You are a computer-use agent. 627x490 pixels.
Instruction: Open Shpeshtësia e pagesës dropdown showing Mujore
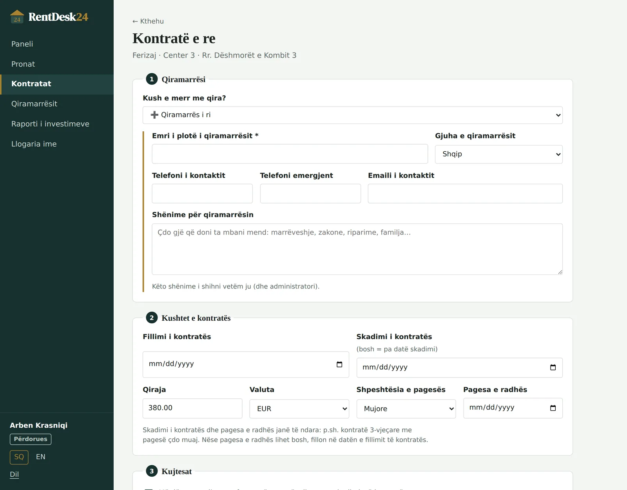406,409
